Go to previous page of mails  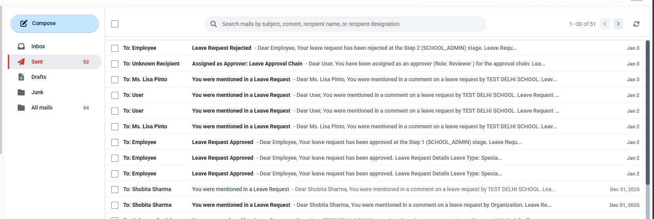point(605,24)
